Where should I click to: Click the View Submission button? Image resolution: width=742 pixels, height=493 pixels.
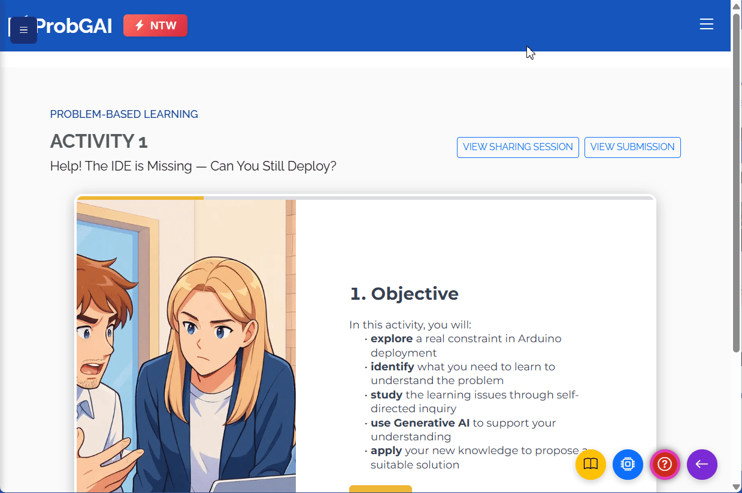(632, 147)
